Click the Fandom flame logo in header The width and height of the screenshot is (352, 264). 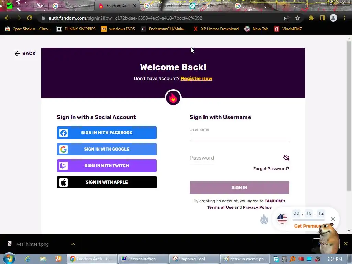tap(173, 98)
